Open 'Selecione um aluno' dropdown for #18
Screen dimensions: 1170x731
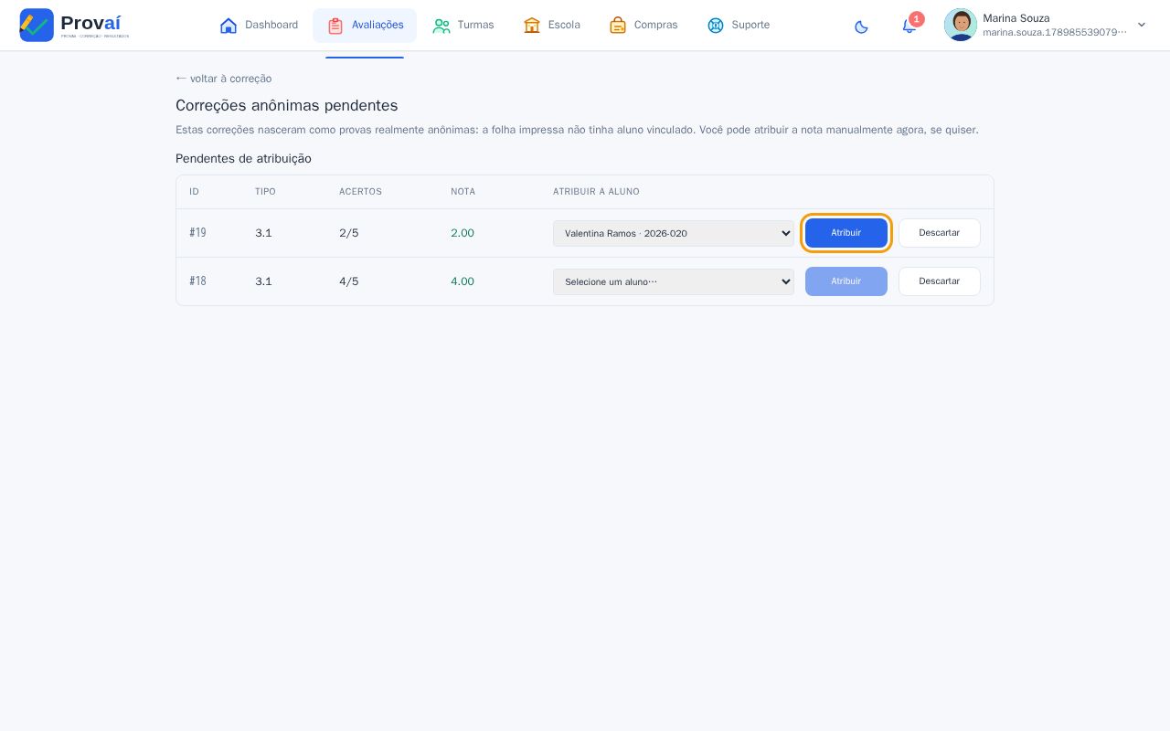click(x=674, y=281)
